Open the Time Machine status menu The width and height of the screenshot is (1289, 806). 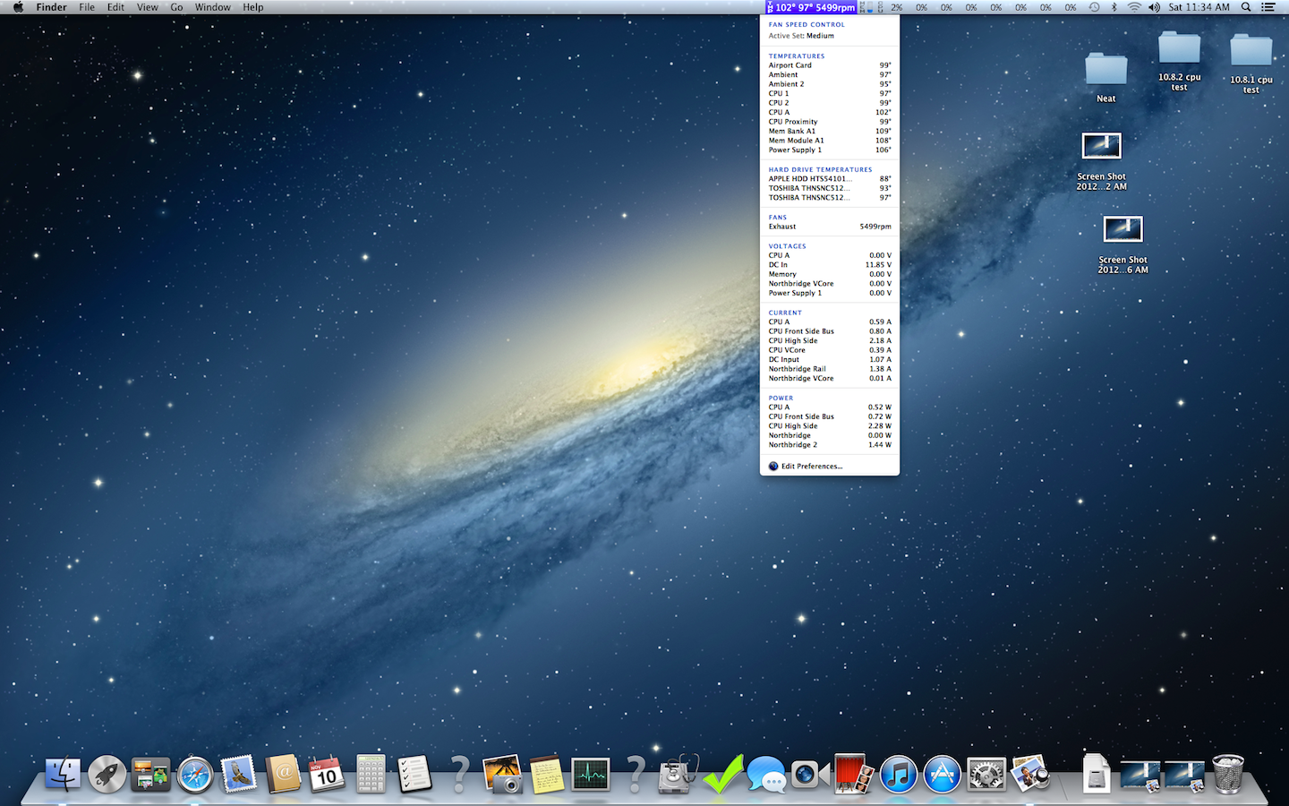click(1094, 7)
